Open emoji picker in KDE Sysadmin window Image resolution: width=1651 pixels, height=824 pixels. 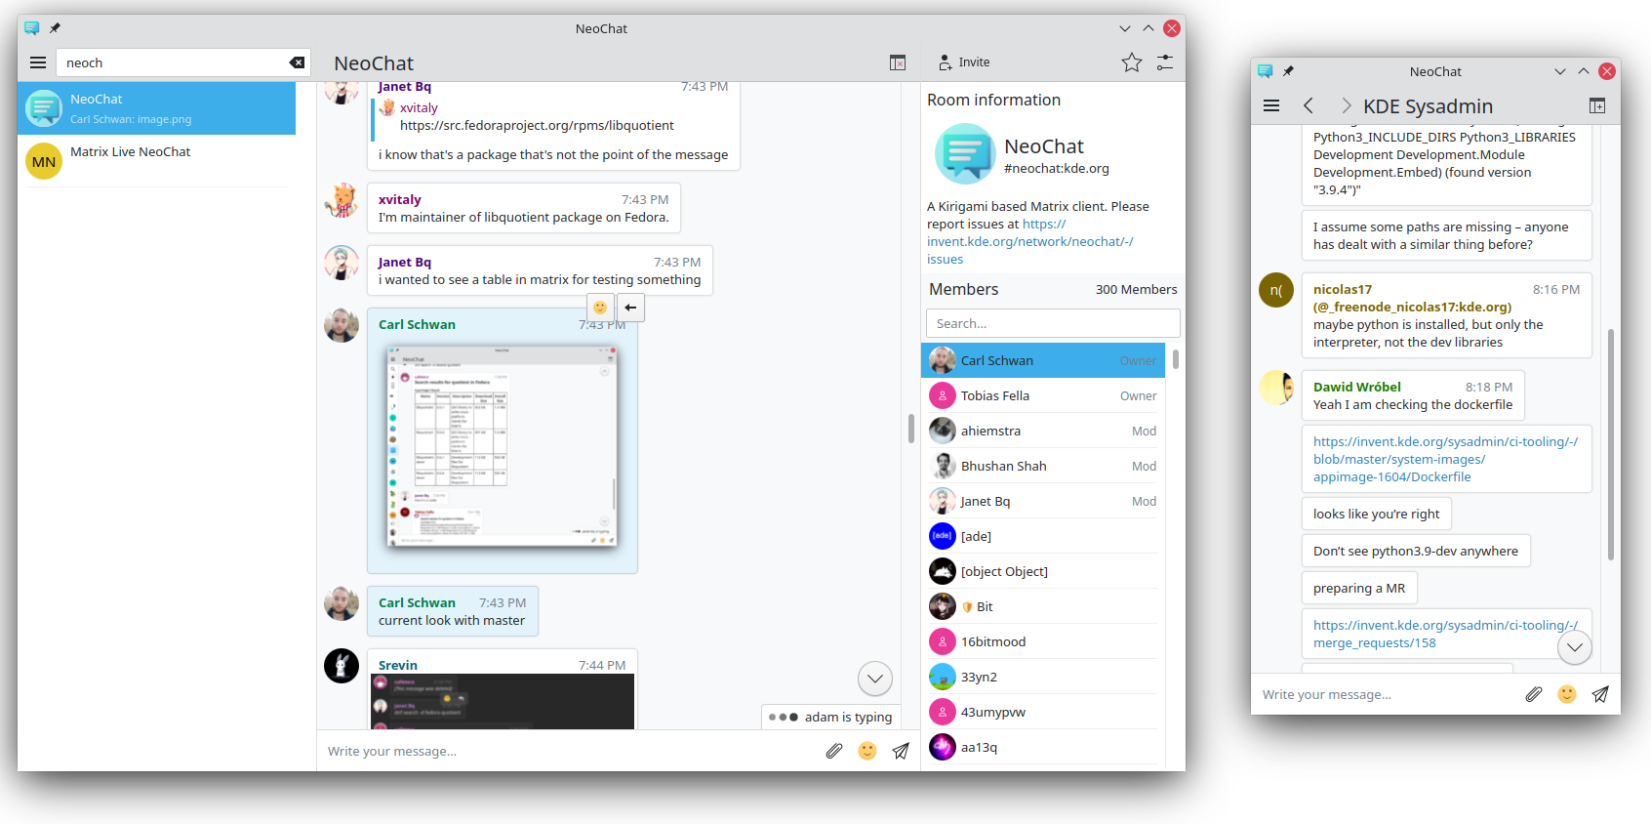tap(1567, 694)
